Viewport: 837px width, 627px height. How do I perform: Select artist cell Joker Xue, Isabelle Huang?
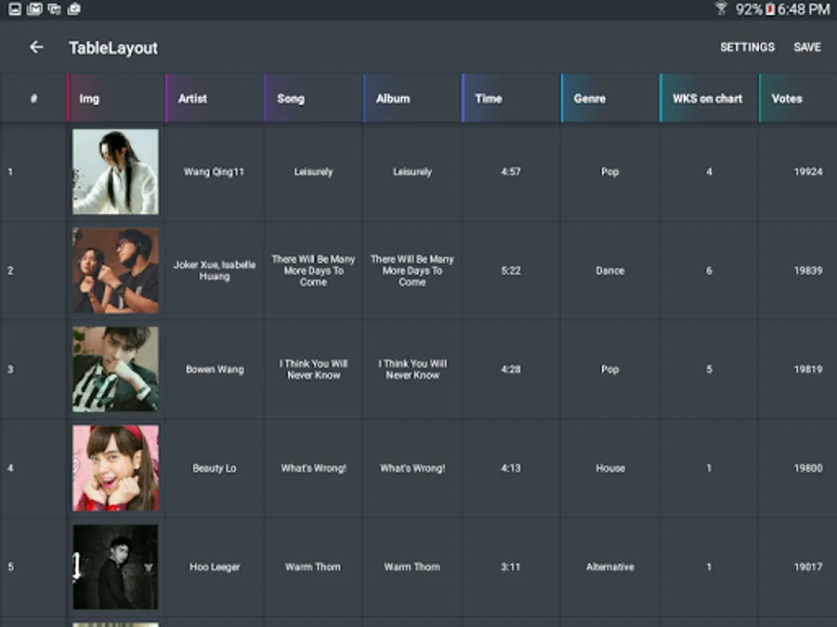point(214,270)
